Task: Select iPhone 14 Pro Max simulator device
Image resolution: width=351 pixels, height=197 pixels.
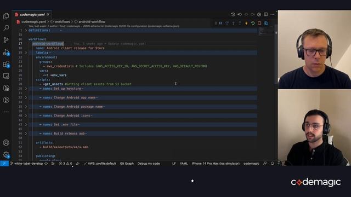Action: tap(216, 164)
